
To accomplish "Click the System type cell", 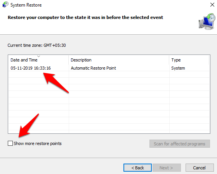I will 178,68.
